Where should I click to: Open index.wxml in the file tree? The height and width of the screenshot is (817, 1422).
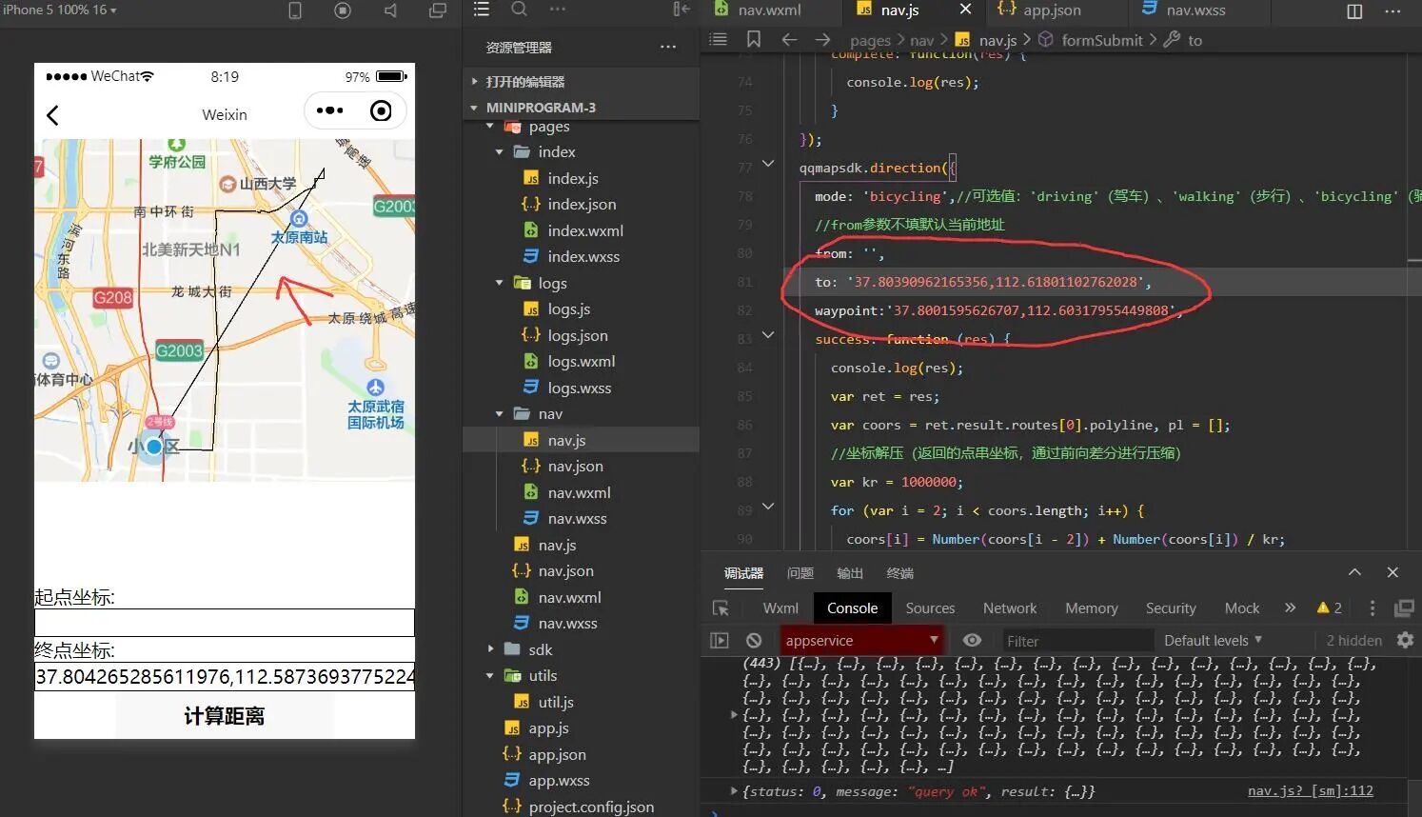[x=584, y=230]
